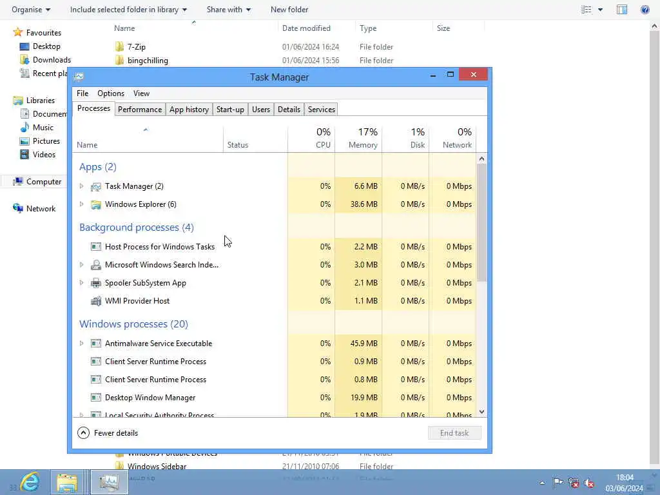Click the Spooler SubSystem App printer icon
This screenshot has width=660, height=495.
pos(96,283)
